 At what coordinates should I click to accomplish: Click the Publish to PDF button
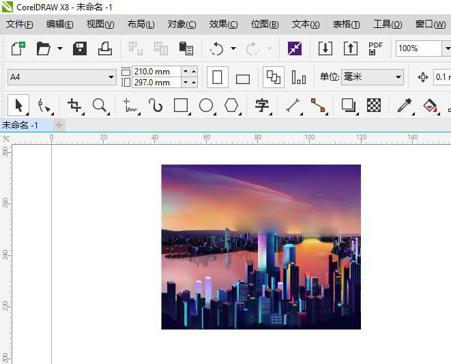pyautogui.click(x=375, y=48)
